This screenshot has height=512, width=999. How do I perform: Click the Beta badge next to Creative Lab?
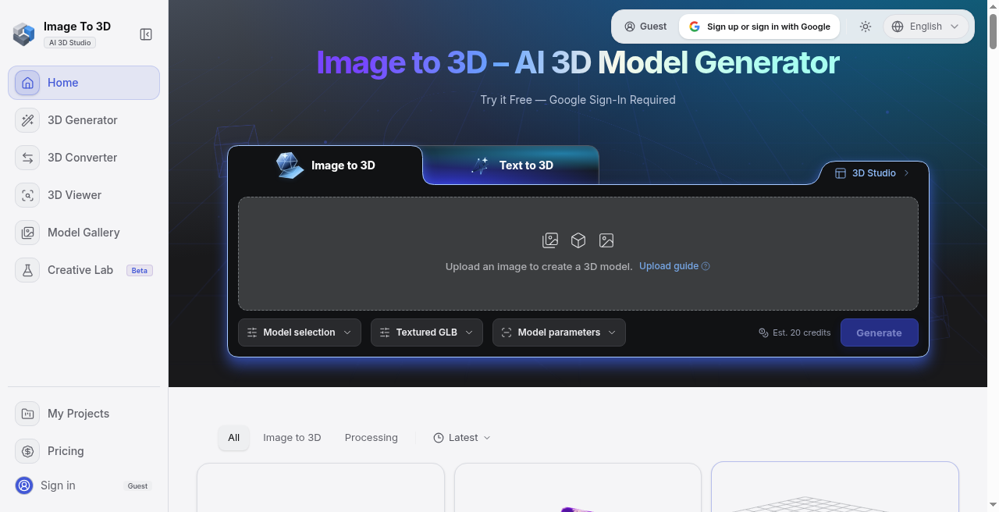coord(140,271)
